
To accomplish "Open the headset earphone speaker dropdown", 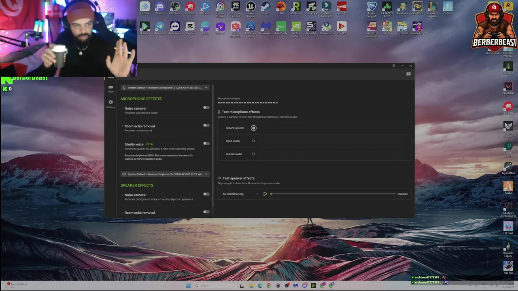I will 165,174.
